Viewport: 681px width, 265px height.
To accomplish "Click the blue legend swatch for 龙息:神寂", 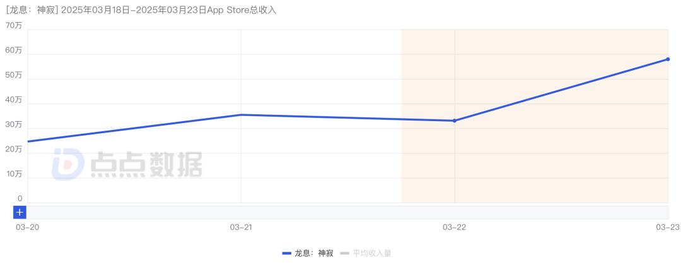I will pos(287,253).
